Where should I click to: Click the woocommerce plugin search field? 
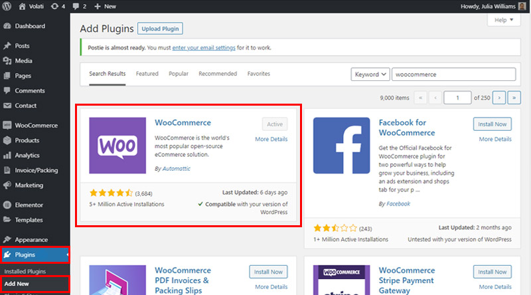click(454, 74)
